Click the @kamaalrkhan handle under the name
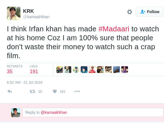Viewport: 164px width, 123px height. pos(36,17)
